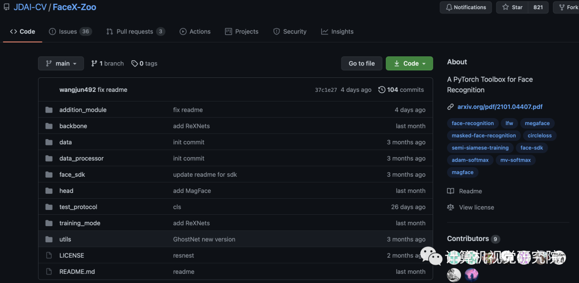Star the FaceX-Zoo repository

click(x=512, y=8)
